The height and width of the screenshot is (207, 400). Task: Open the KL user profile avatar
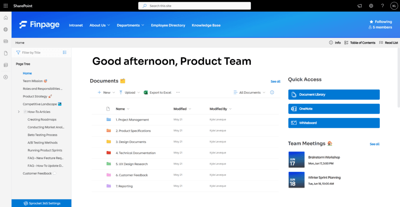coord(394,6)
